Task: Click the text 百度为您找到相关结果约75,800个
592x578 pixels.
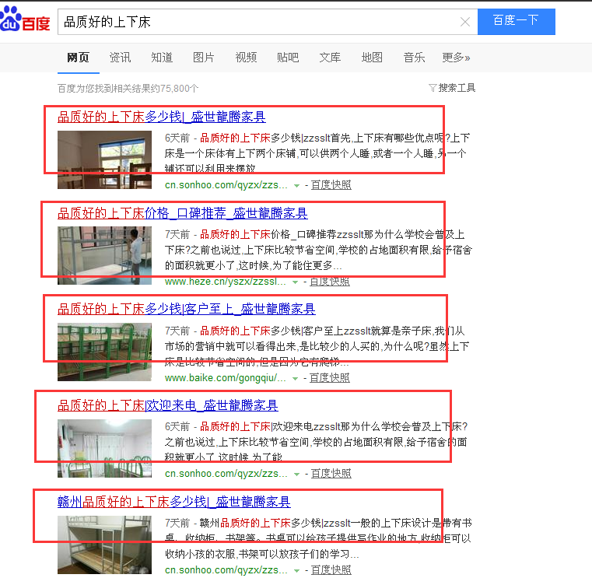Action: (x=128, y=89)
